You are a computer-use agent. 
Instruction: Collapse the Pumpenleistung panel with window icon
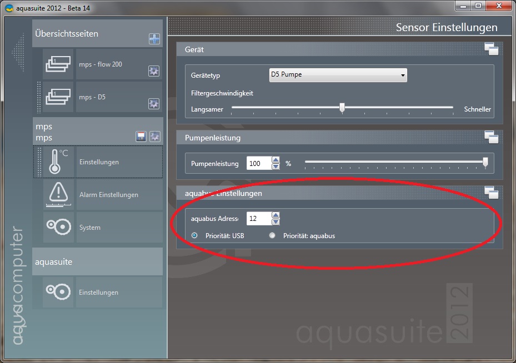(492, 137)
